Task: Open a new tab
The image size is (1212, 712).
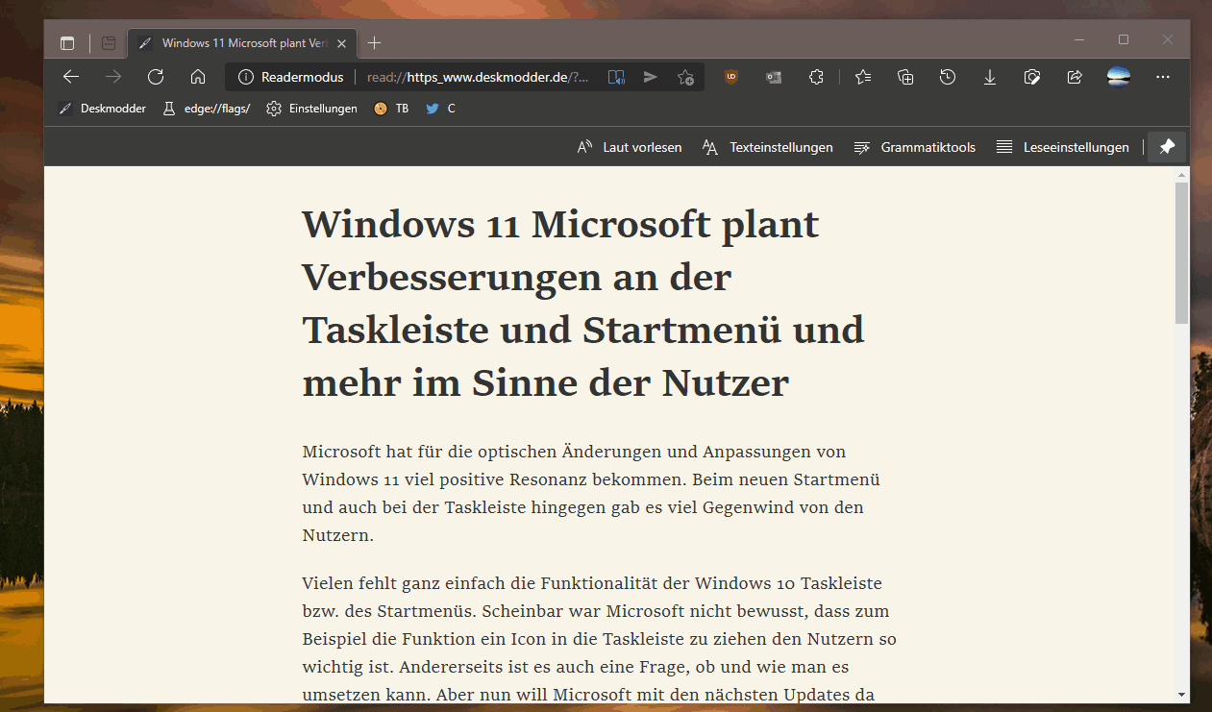Action: (x=375, y=43)
